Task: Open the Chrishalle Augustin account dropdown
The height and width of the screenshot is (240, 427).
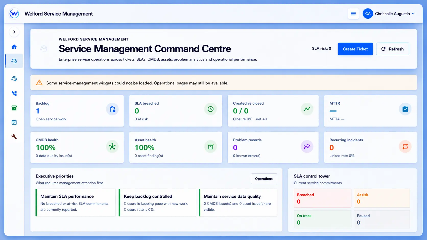Action: pyautogui.click(x=395, y=14)
